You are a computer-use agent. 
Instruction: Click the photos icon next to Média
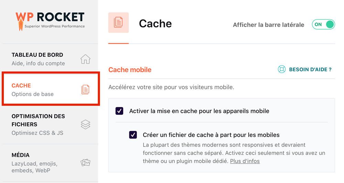click(x=85, y=163)
